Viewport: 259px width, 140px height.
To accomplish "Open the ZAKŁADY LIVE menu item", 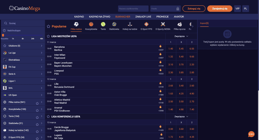I will click(x=143, y=17).
